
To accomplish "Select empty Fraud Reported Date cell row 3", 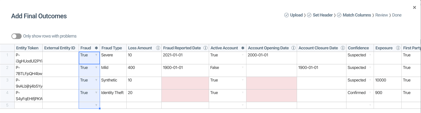I will click(x=185, y=83).
